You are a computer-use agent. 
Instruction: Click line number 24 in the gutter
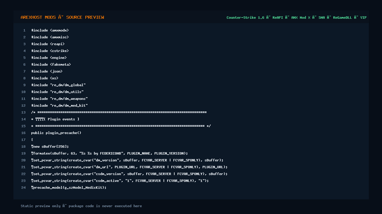[23, 188]
